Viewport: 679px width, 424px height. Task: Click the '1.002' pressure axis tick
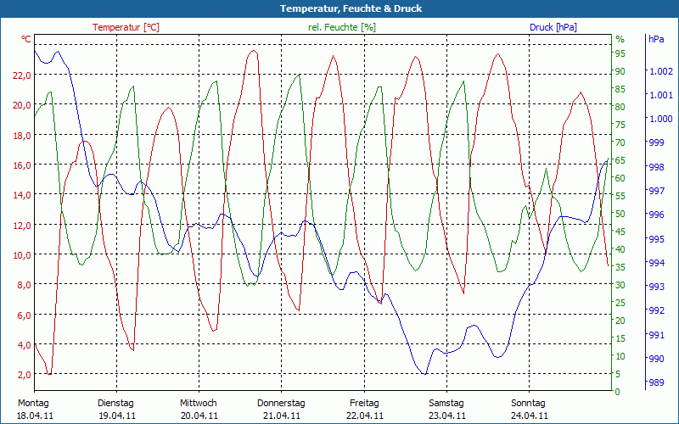pyautogui.click(x=662, y=71)
